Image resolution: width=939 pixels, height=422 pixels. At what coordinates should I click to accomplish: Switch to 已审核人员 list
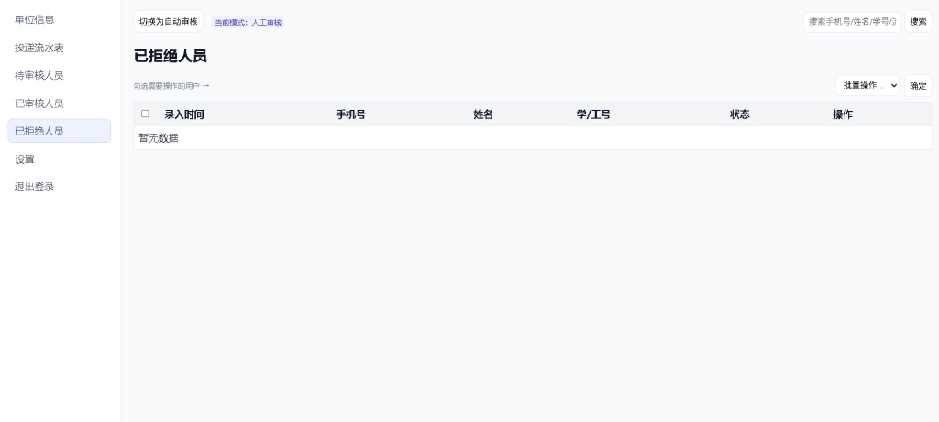point(39,103)
